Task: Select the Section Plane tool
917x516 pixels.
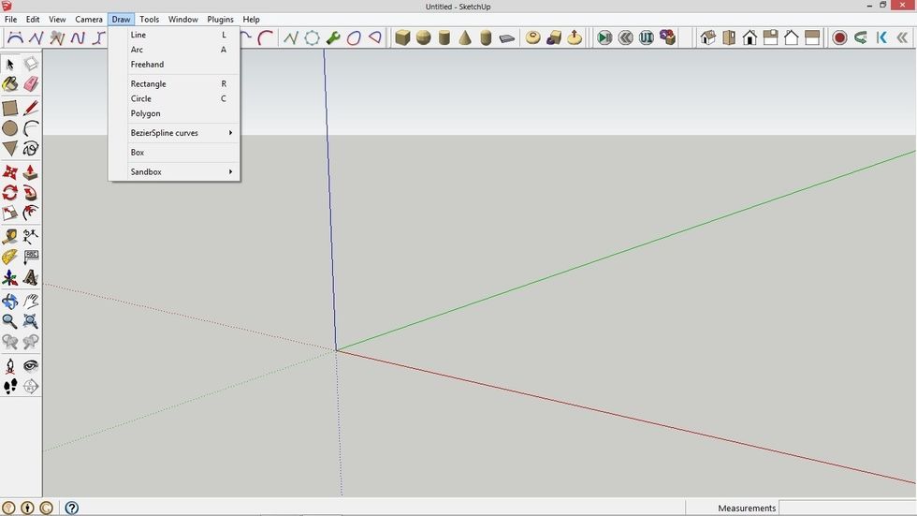Action: pos(30,386)
